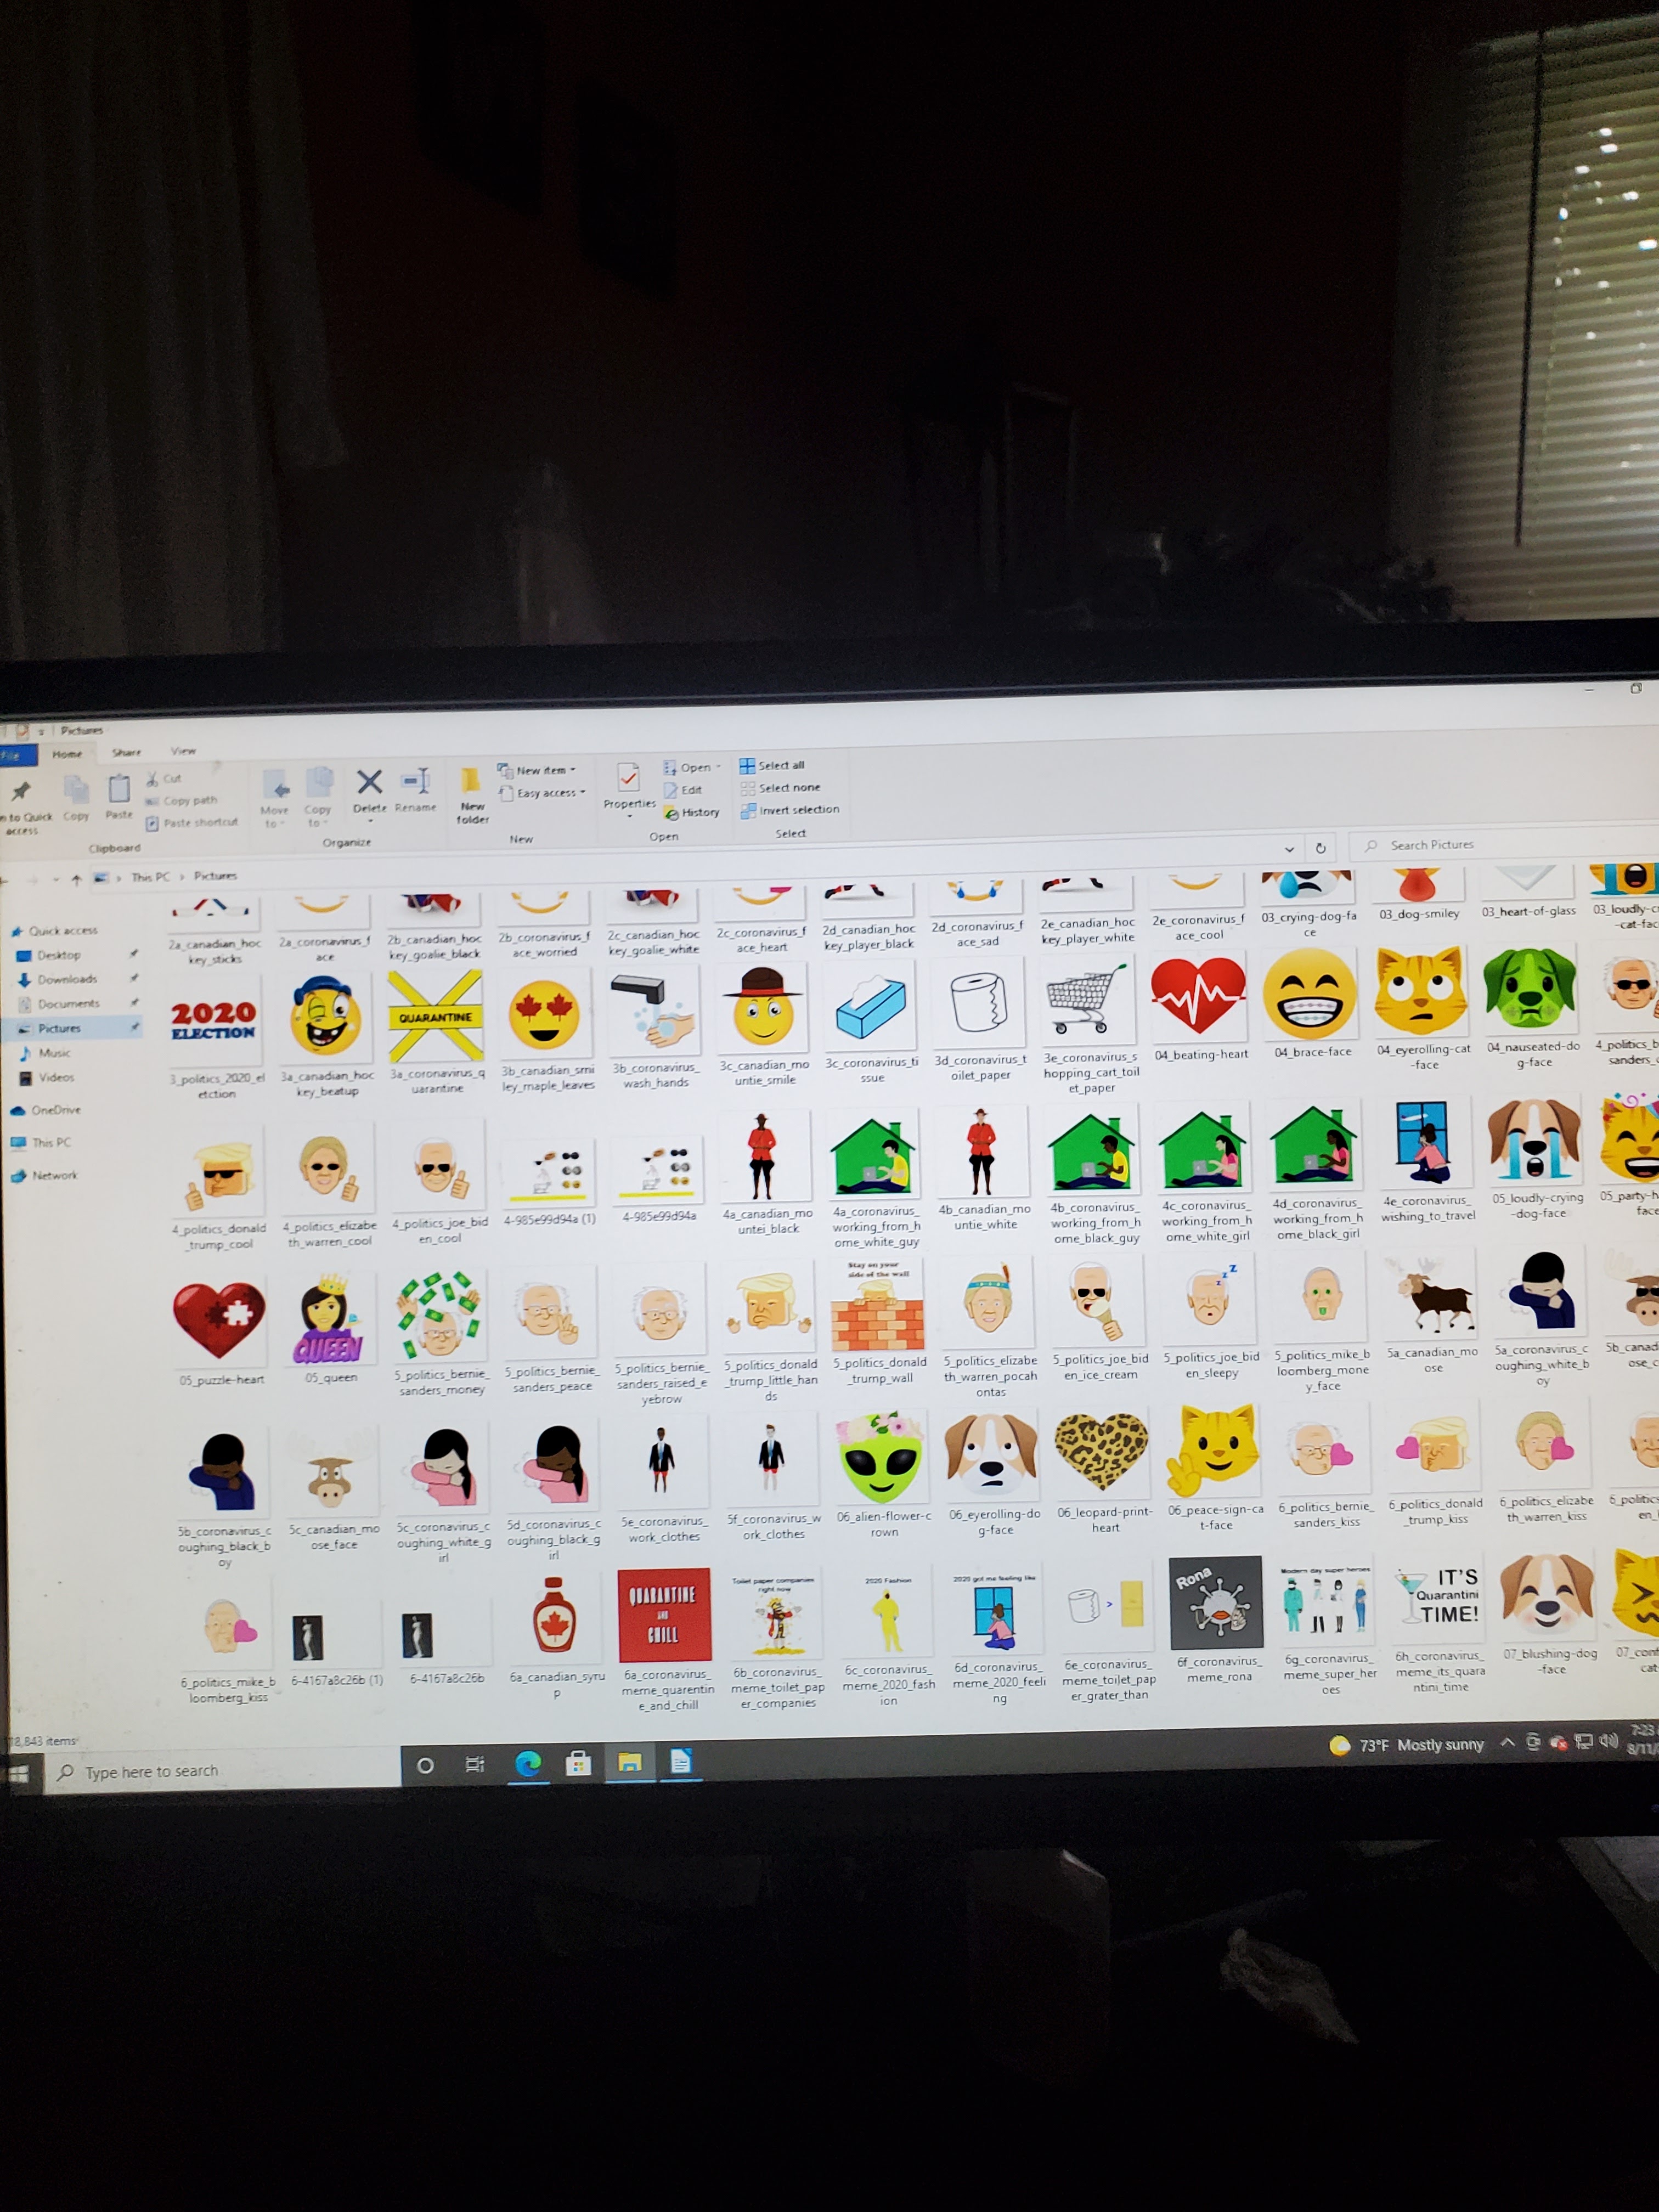The height and width of the screenshot is (2212, 1659).
Task: Go up one folder level arrow
Action: (76, 880)
